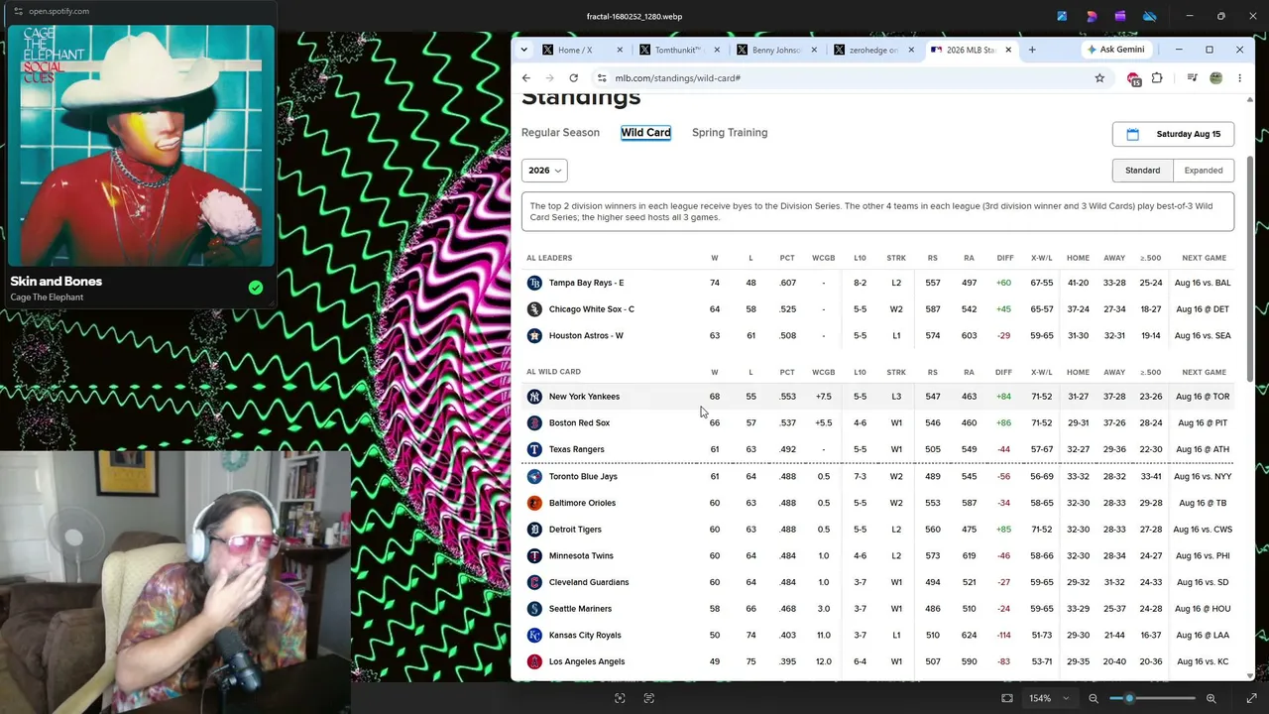Click the Cage The Elephant album art
1269x714 pixels.
tap(141, 146)
